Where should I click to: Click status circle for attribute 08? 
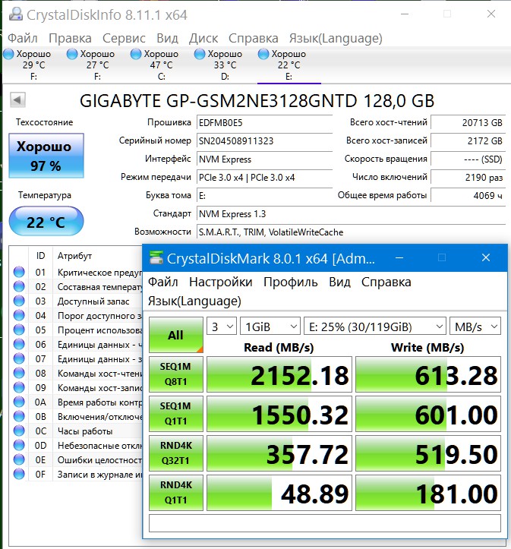(x=19, y=373)
